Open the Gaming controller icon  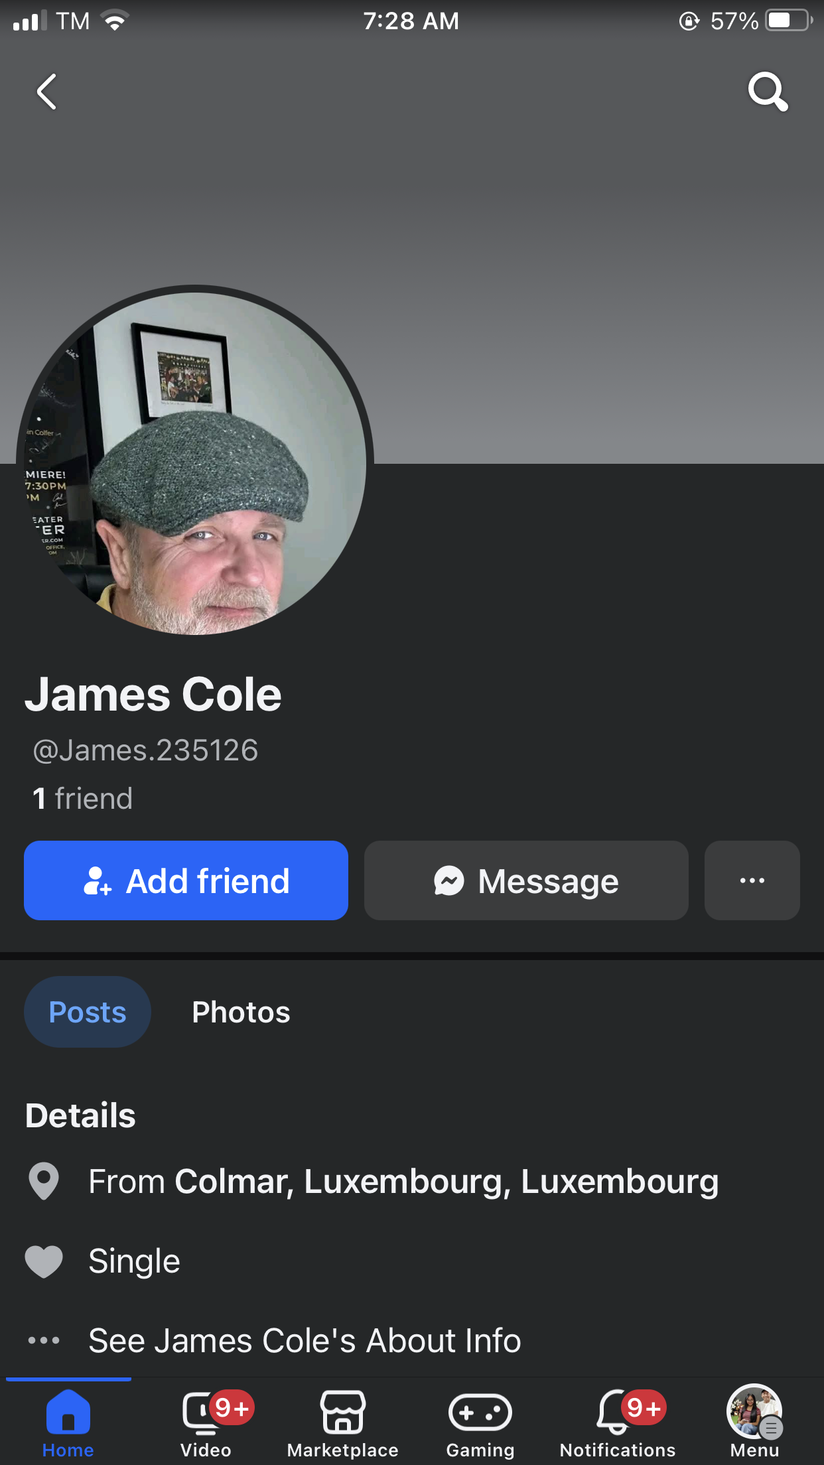[480, 1413]
